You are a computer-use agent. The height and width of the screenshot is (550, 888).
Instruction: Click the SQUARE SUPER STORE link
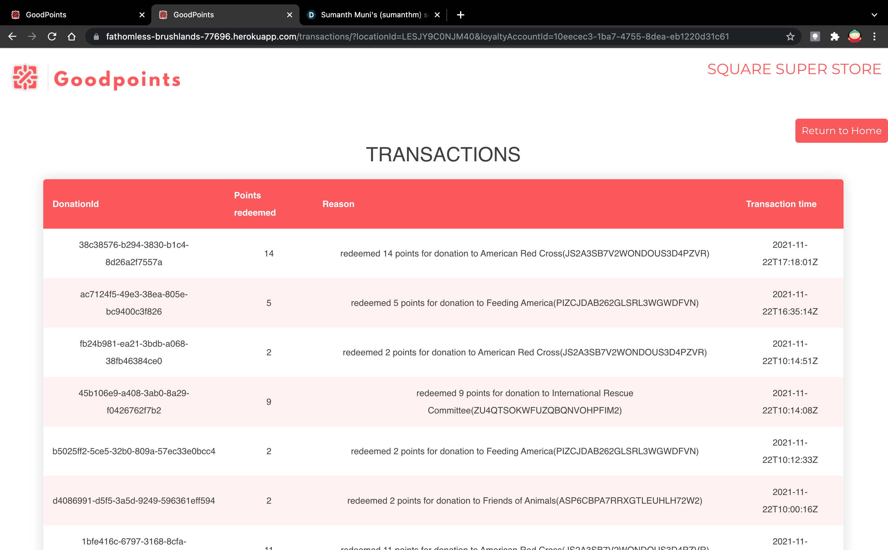coord(794,69)
